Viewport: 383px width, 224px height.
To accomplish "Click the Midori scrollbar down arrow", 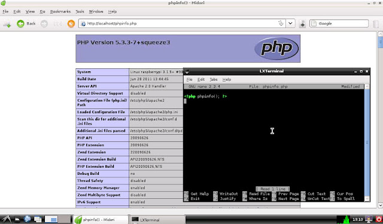I will [x=380, y=205].
